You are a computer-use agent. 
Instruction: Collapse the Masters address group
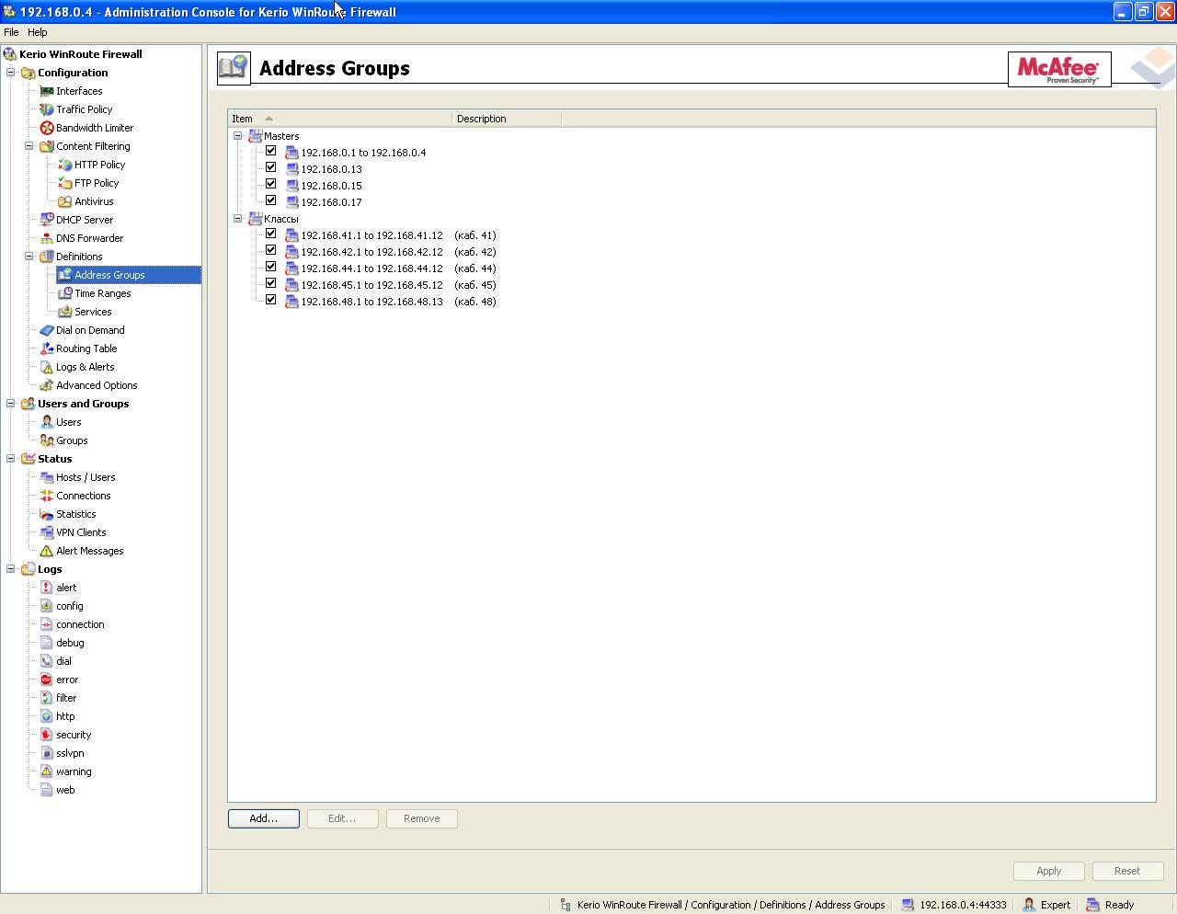[238, 136]
